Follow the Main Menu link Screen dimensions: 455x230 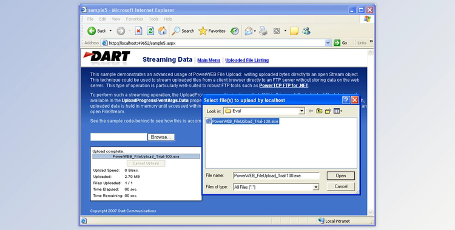209,61
